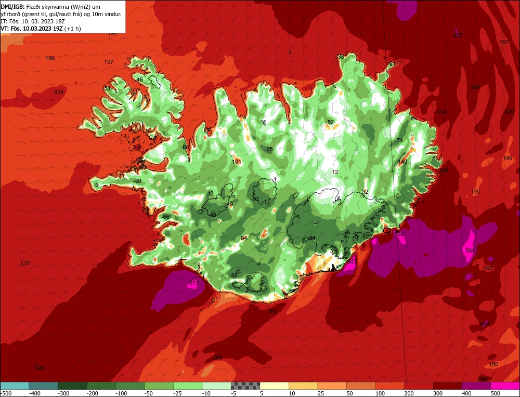Click the '369' value in the southern sea
The width and height of the screenshot is (520, 397).
217,358
